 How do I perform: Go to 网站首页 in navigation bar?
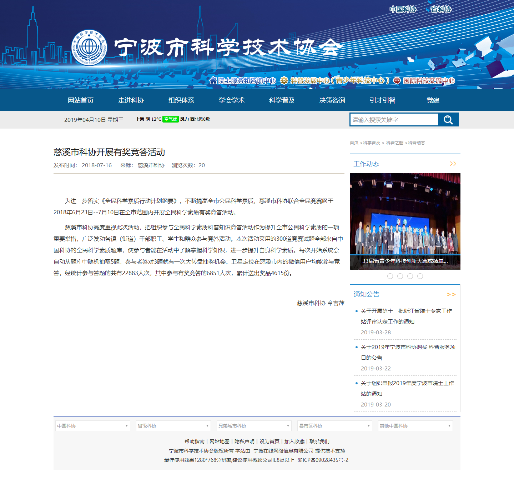click(x=81, y=100)
